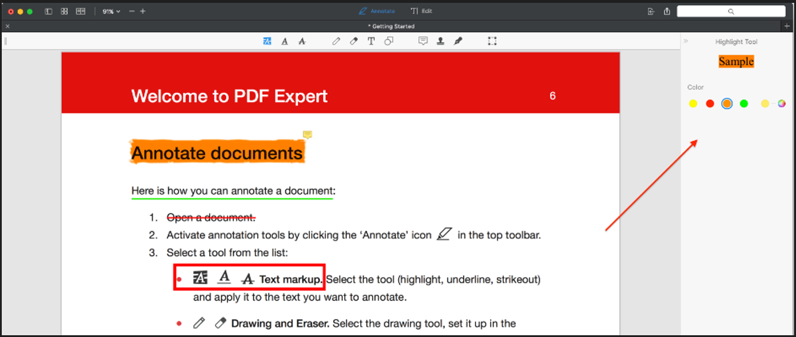This screenshot has height=337, width=796.
Task: Select the Pen drawing tool
Action: [336, 41]
